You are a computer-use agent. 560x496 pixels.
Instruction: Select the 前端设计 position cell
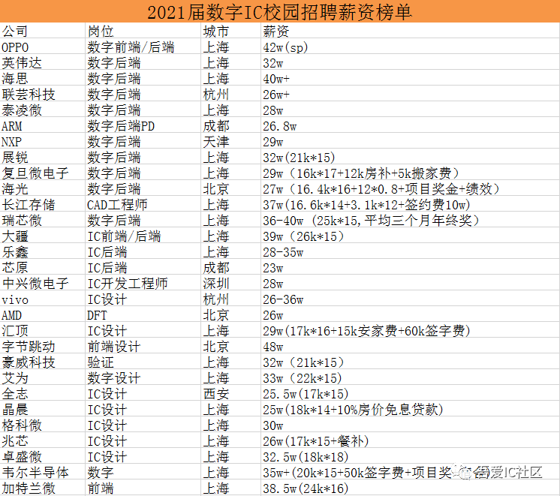click(143, 346)
